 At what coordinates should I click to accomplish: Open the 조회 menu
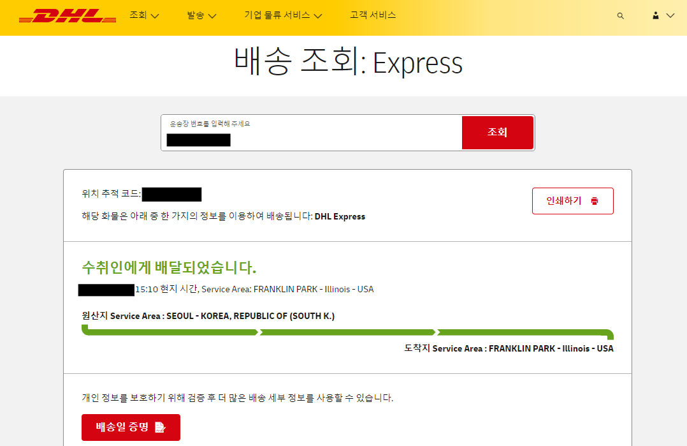[x=138, y=15]
